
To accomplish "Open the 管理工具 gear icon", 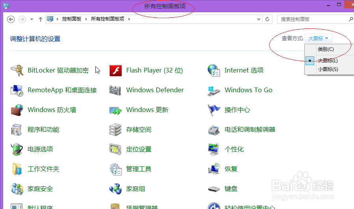I will coord(116,169).
